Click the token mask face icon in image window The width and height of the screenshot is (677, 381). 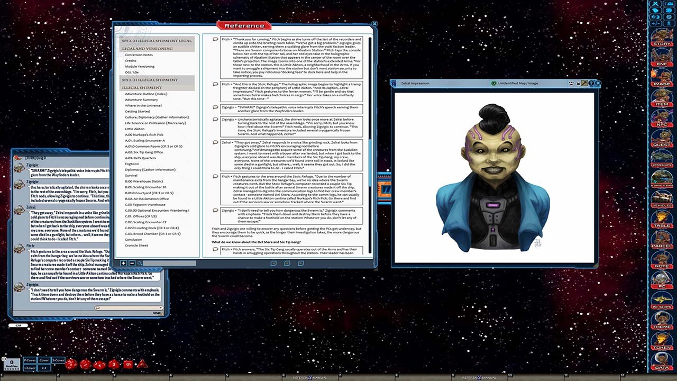tap(571, 83)
